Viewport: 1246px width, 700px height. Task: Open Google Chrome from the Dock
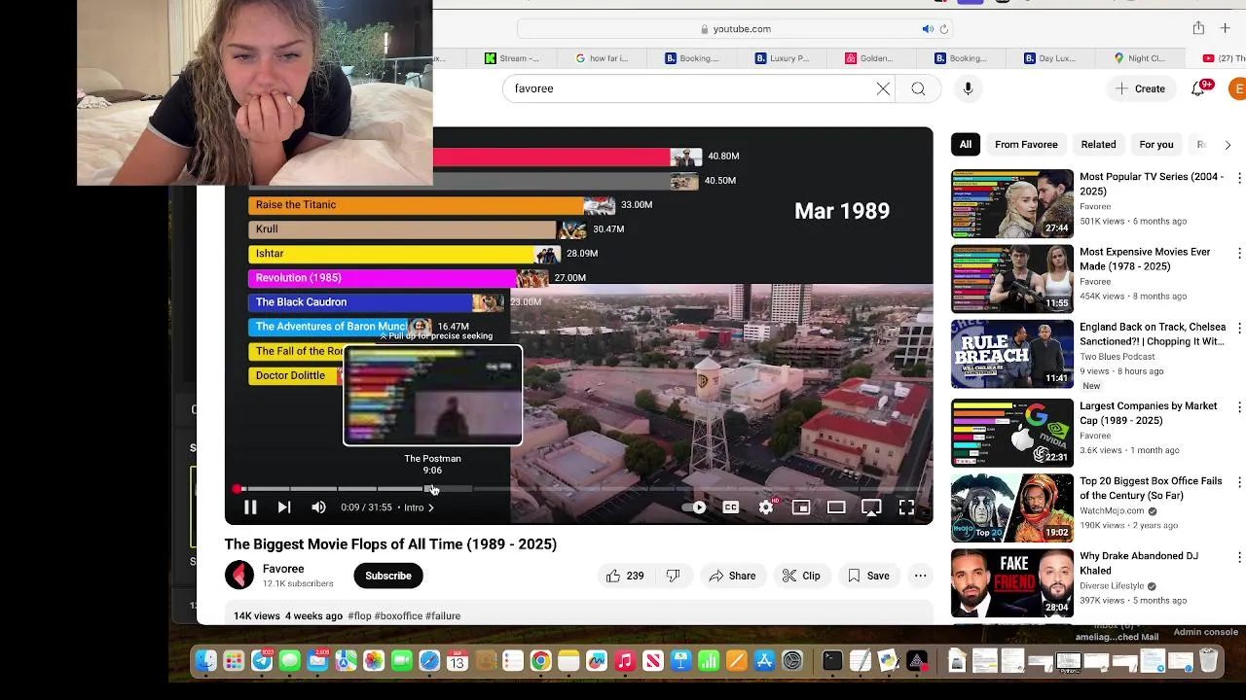click(540, 661)
